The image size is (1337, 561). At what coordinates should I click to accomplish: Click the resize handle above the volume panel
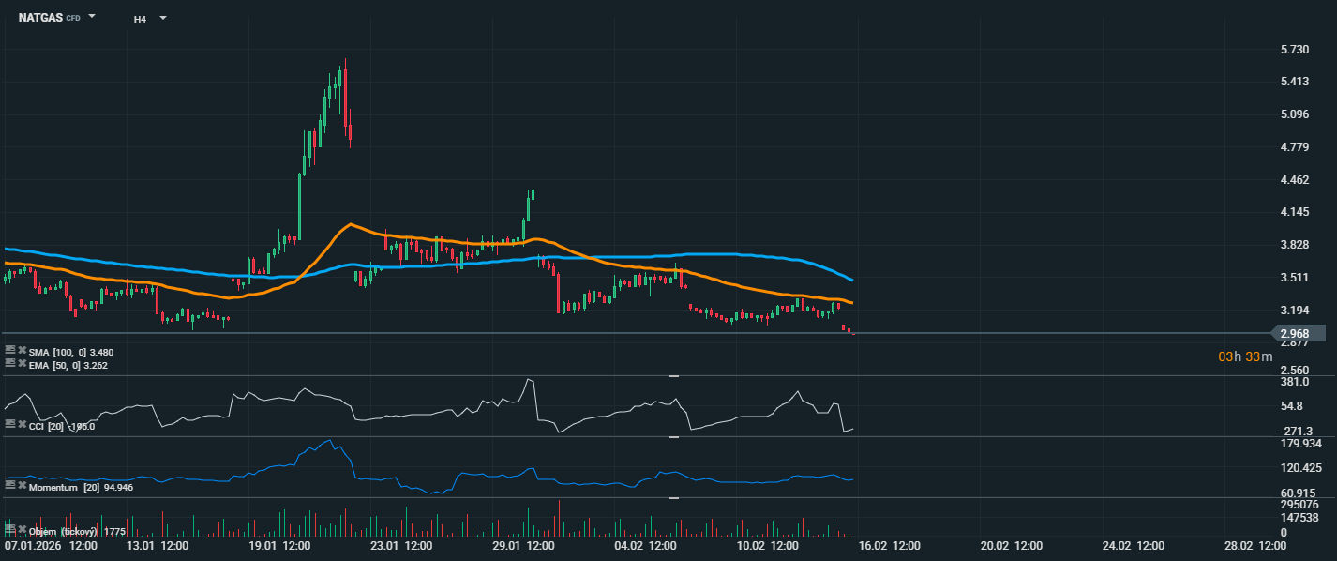coord(673,498)
